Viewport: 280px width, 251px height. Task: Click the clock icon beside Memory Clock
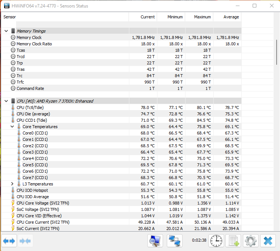tap(13, 37)
